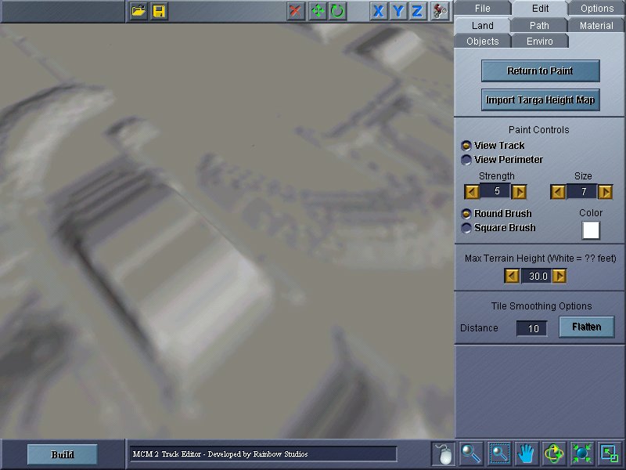The image size is (626, 470).
Task: Decrease brush Size with left arrow
Action: 558,192
